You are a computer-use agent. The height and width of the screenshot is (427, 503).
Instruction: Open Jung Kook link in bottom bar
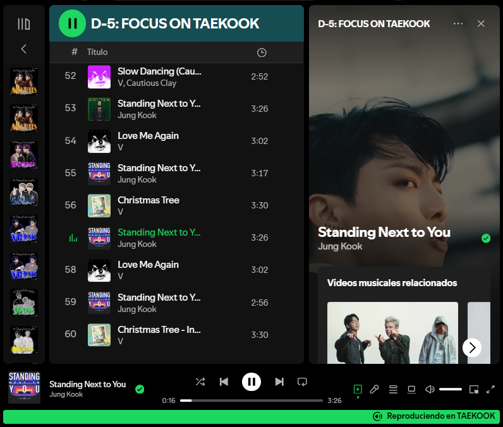tap(66, 394)
